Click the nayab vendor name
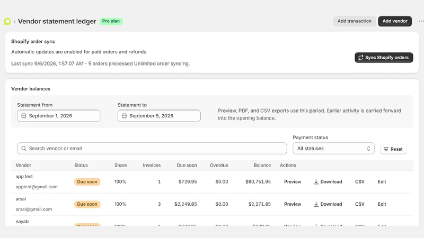The height and width of the screenshot is (238, 424). pyautogui.click(x=22, y=221)
